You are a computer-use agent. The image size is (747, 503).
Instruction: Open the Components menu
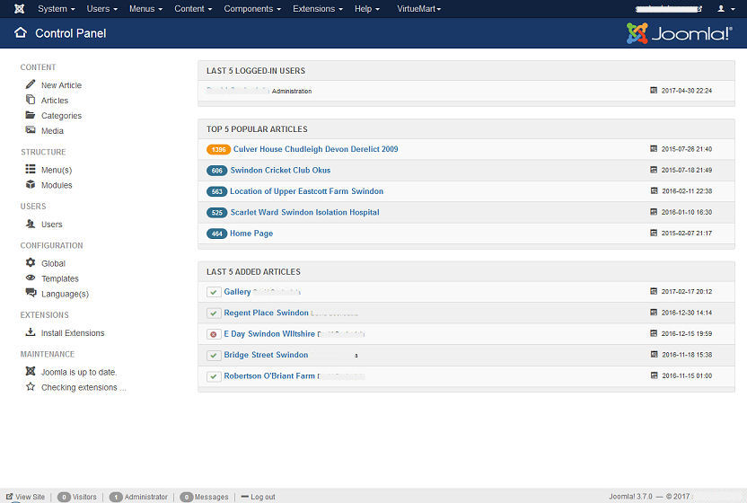pos(251,9)
